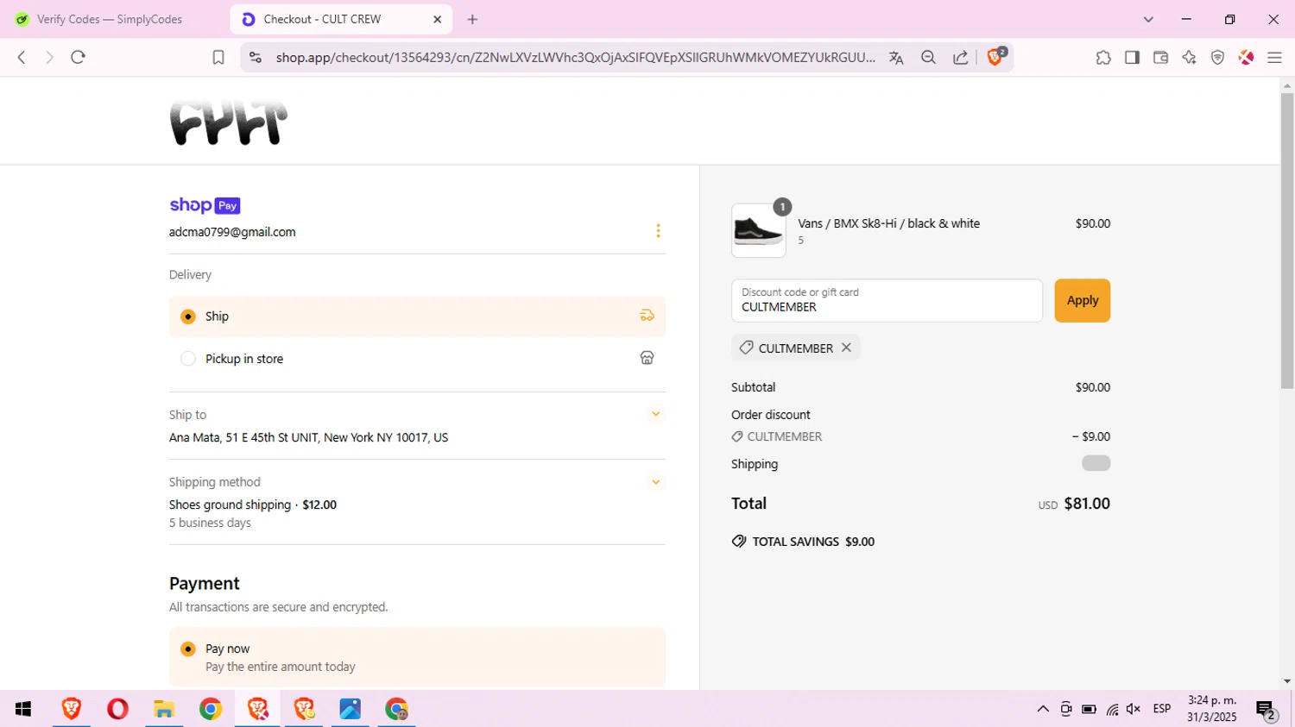Open the Shop Pay account options menu
Image resolution: width=1295 pixels, height=727 pixels.
pyautogui.click(x=658, y=230)
